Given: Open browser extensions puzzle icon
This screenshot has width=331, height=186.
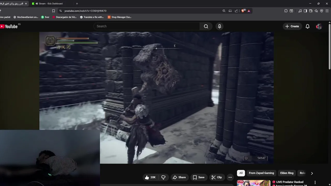Looking at the screenshot, I should [x=286, y=11].
